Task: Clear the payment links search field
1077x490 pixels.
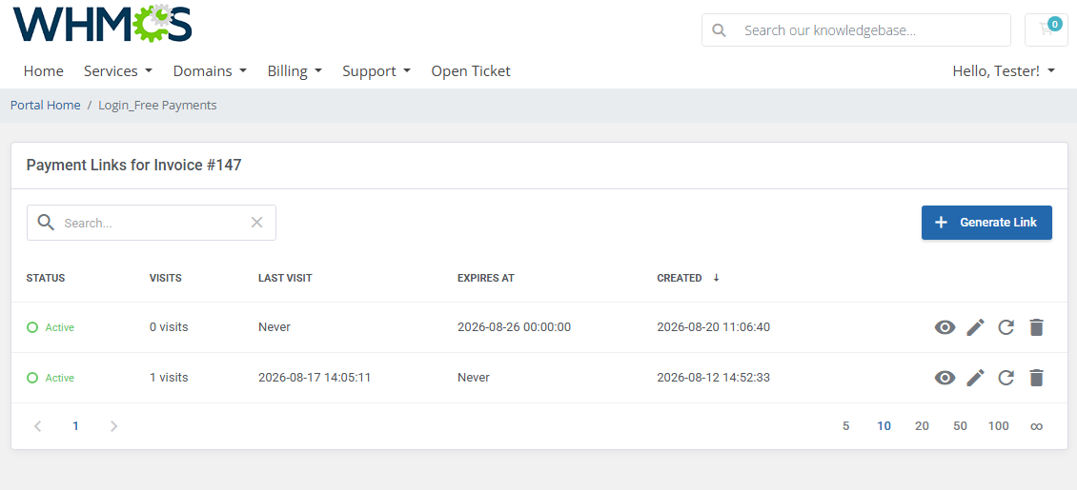Action: pos(257,222)
